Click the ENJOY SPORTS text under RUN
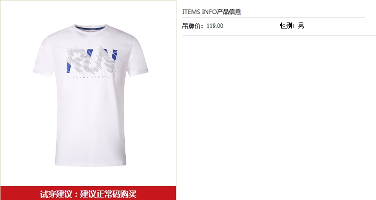Screen dimensions: 376x200 pyautogui.click(x=91, y=77)
